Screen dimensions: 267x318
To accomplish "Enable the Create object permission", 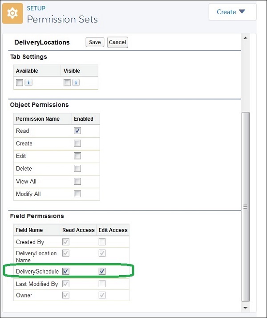I will coord(77,143).
